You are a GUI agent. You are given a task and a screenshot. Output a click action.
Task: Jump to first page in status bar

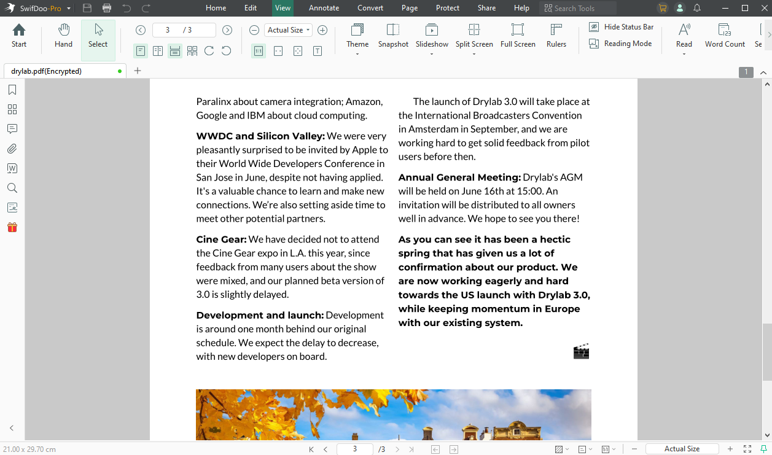coord(311,449)
